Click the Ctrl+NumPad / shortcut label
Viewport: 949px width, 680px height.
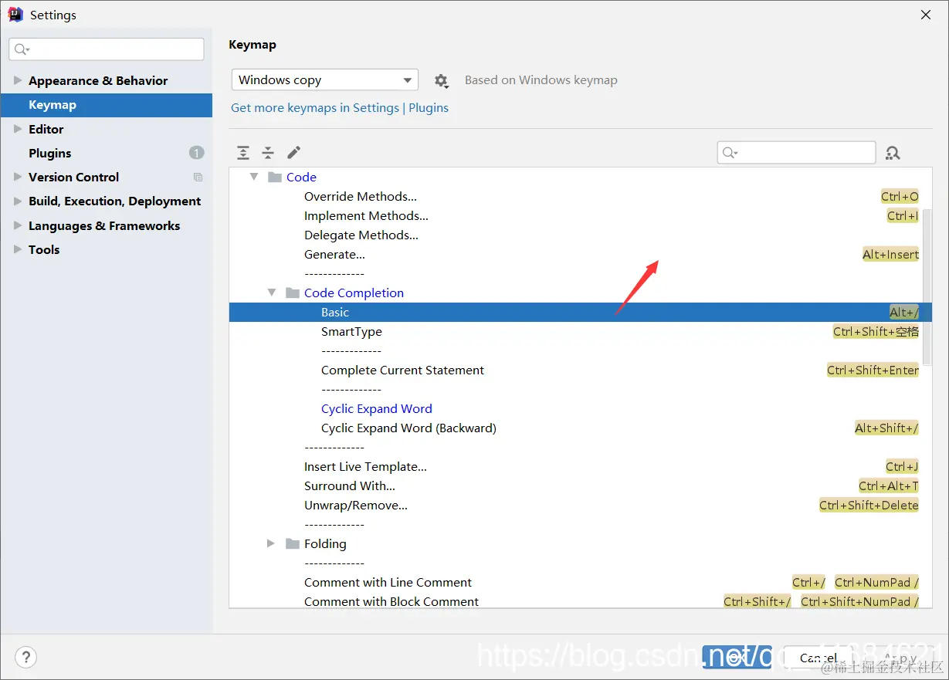(876, 583)
